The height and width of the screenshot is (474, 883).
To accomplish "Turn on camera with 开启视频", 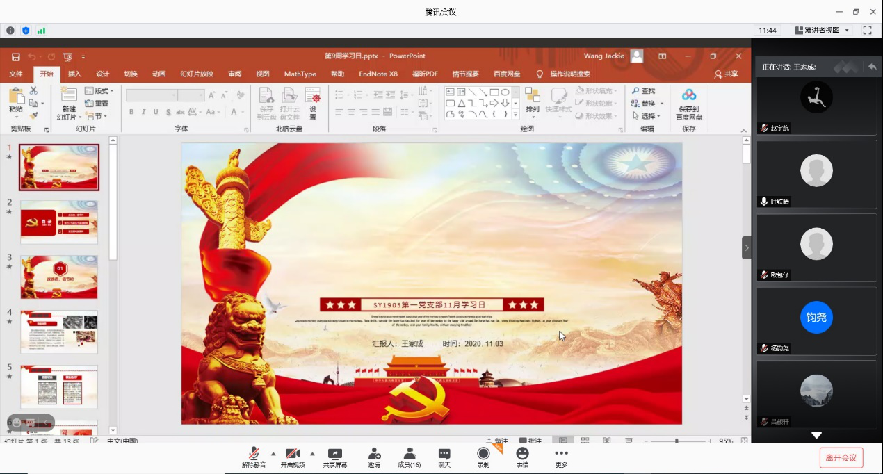I will (293, 454).
